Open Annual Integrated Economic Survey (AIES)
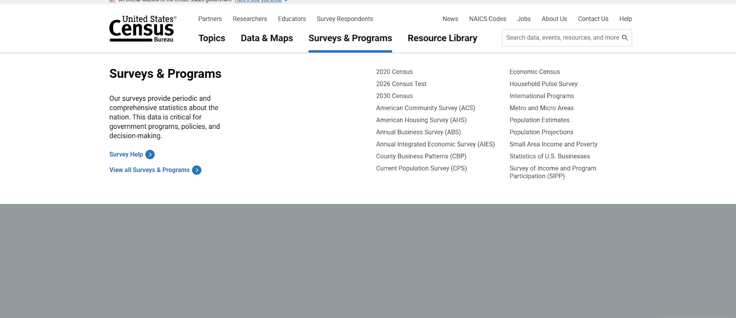The height and width of the screenshot is (318, 736). tap(436, 144)
